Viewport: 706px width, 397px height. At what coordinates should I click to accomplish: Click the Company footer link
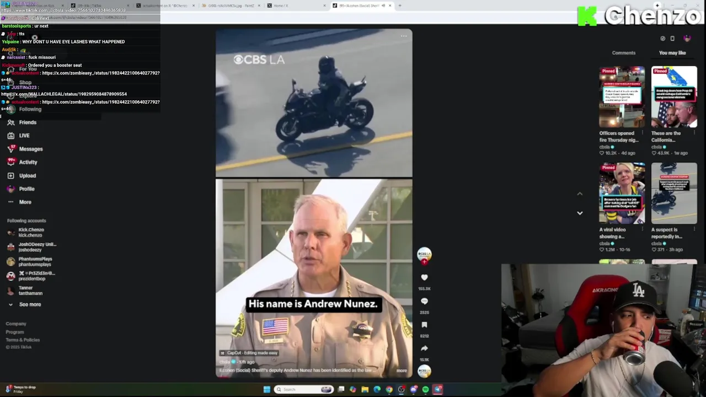pos(16,324)
